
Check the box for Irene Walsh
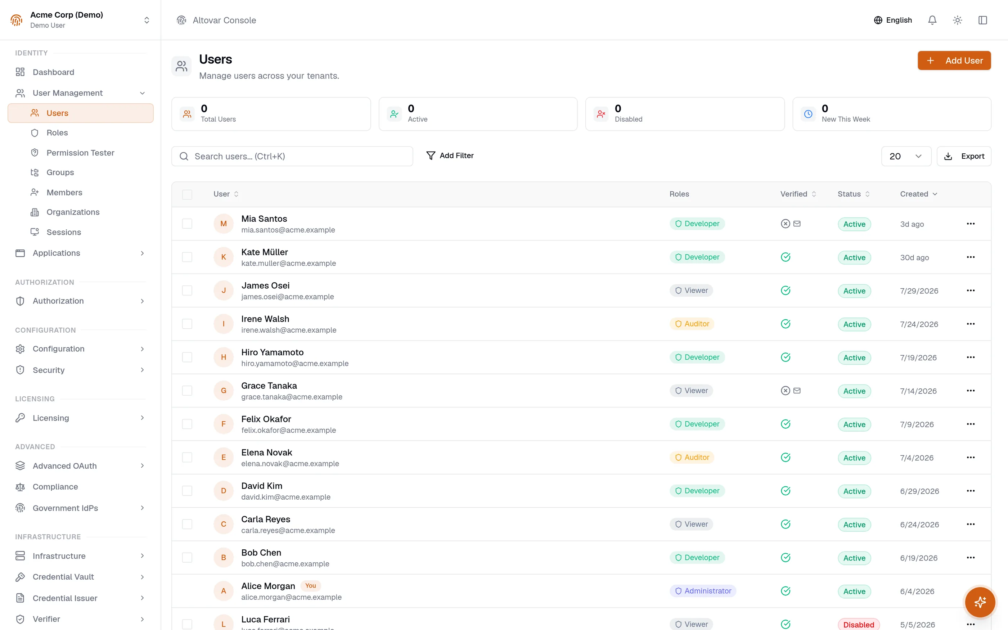tap(187, 324)
